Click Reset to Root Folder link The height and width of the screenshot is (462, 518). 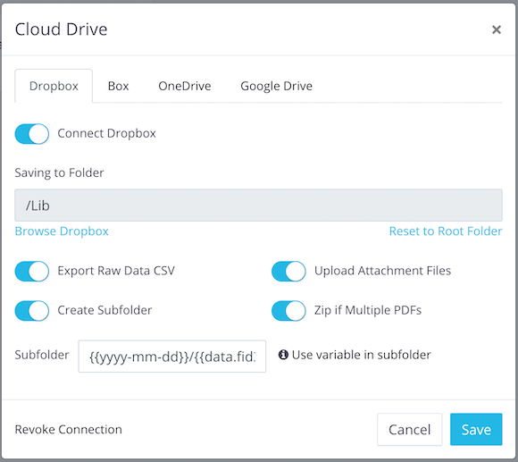coord(446,231)
